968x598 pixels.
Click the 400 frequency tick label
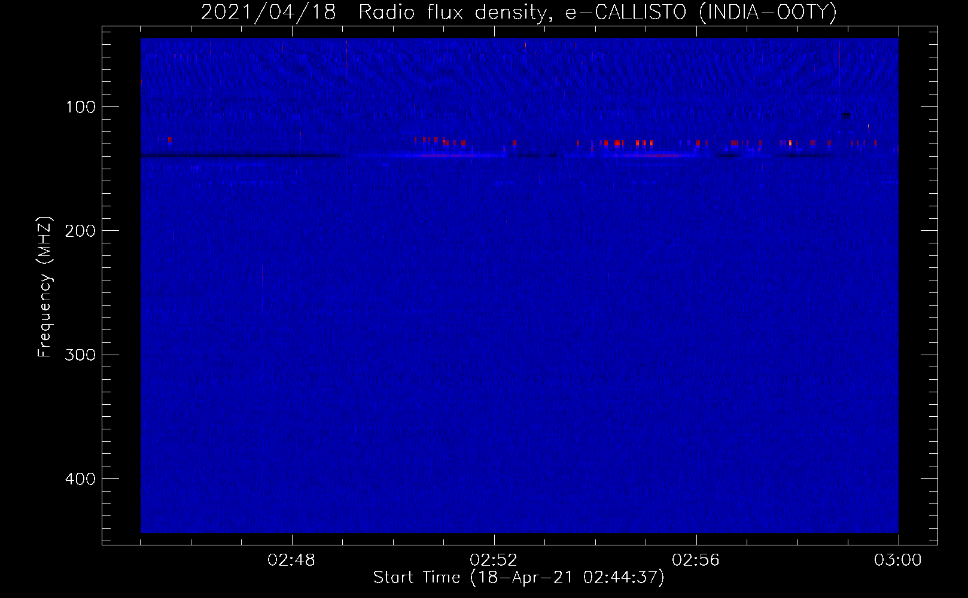tap(81, 479)
